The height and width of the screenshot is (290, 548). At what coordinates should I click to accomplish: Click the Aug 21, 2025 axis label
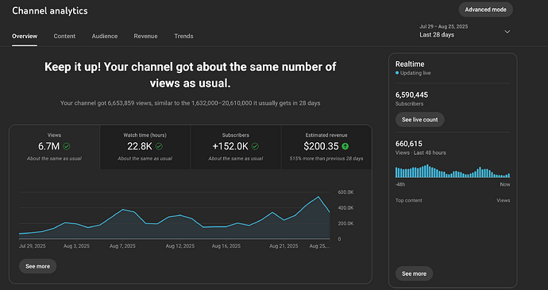click(284, 246)
